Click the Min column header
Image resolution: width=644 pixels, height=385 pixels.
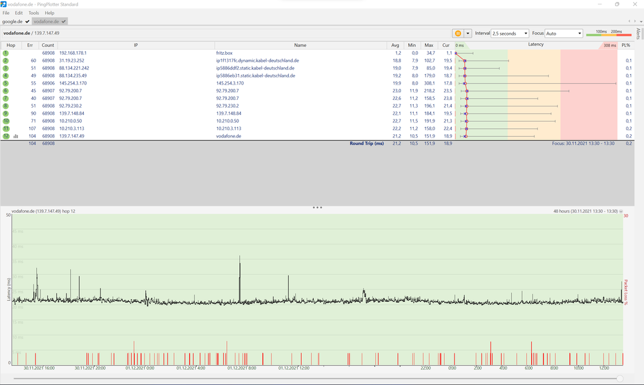412,45
